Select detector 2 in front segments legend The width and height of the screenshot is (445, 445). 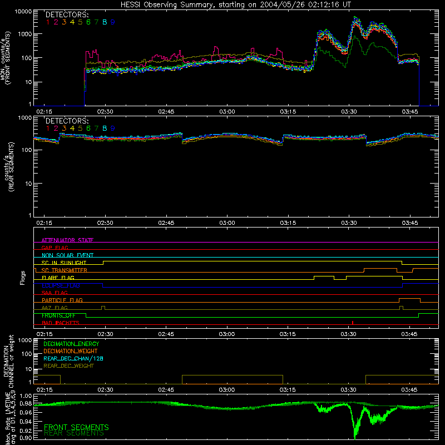coord(56,22)
